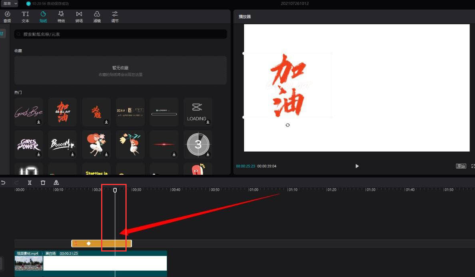Viewport: 475px width, 277px height.
Task: Undo the last action in timeline toolbar
Action: pos(3,183)
